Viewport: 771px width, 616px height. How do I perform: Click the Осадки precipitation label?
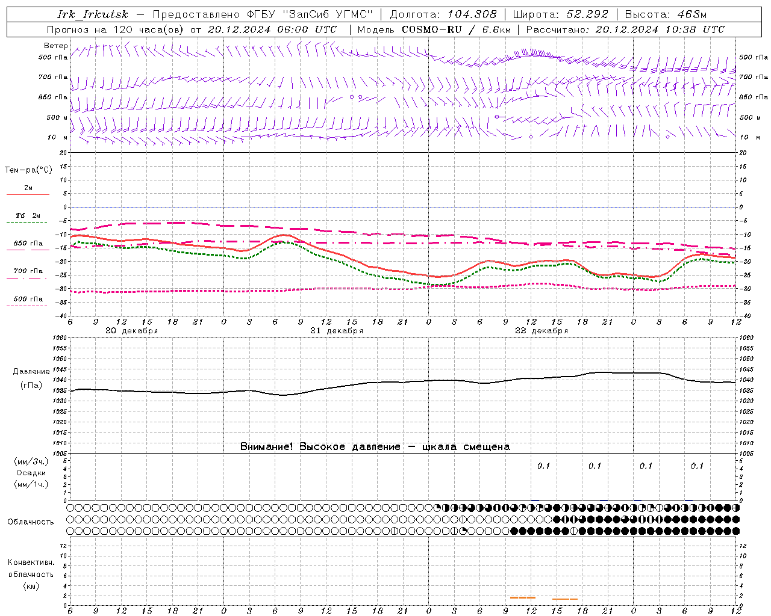pyautogui.click(x=31, y=473)
